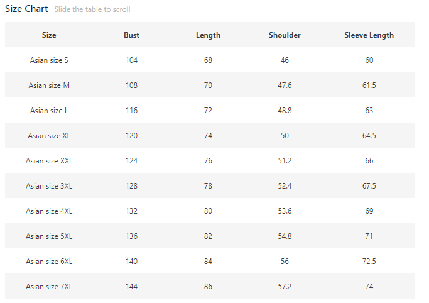This screenshot has height=303, width=429.
Task: Click the Asian size 5XL cell
Action: (49, 236)
